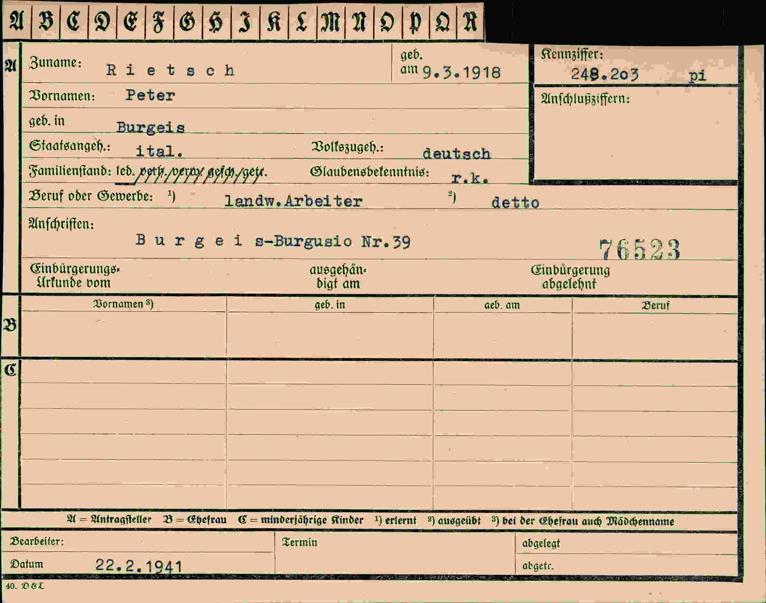The height and width of the screenshot is (603, 766).
Task: Click the "ausgehändigt am" label
Action: pos(338,277)
